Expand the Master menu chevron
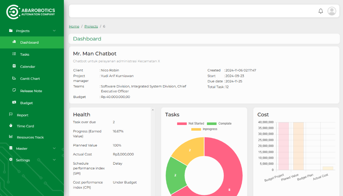Image resolution: width=343 pixels, height=196 pixels. 54,148
